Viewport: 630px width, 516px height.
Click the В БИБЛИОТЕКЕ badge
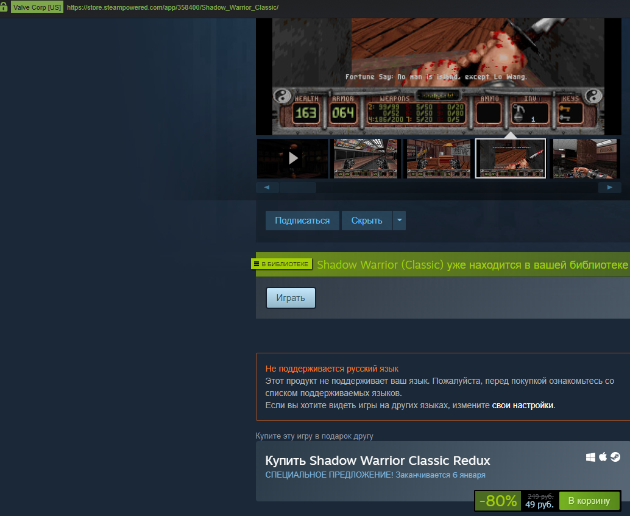(281, 264)
